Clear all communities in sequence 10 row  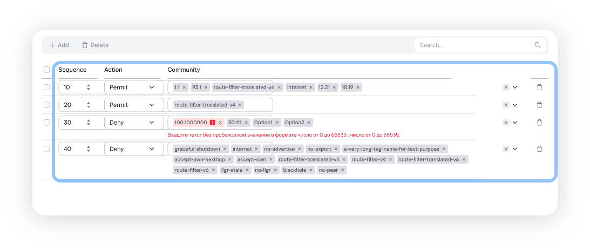click(x=506, y=87)
